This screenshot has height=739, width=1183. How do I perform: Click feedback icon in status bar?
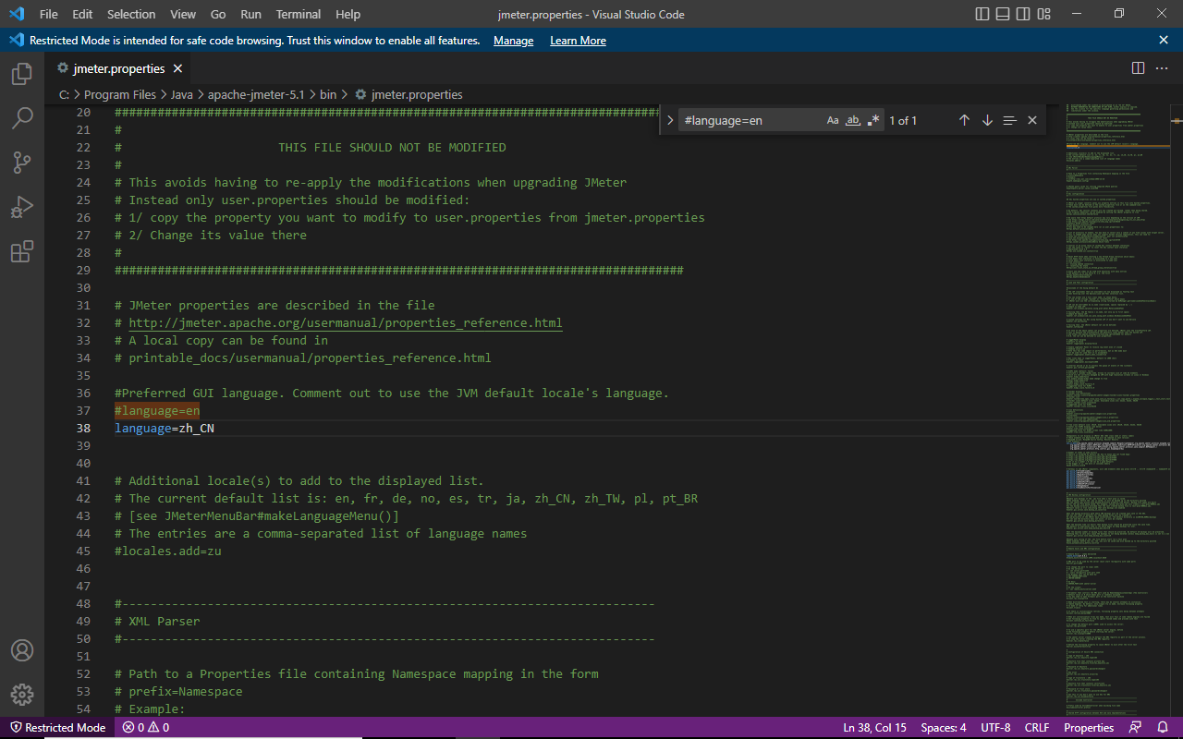pos(1136,728)
